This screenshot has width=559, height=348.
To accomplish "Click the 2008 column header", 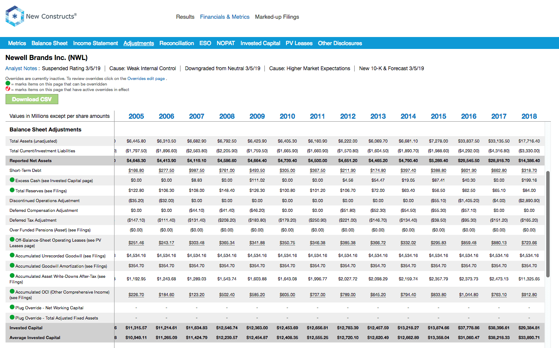I will 227,116.
